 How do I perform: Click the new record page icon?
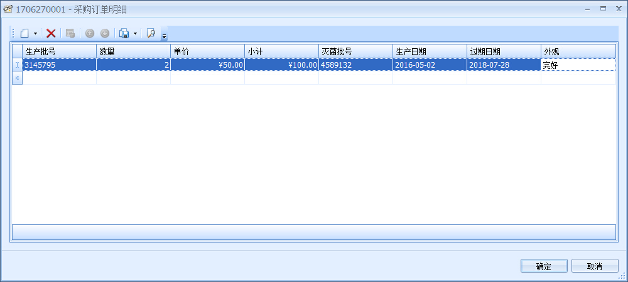coord(24,33)
